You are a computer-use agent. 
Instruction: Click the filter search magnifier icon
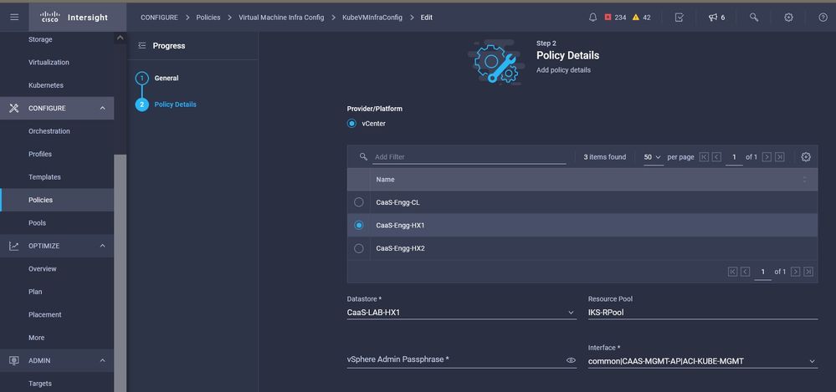pyautogui.click(x=364, y=156)
